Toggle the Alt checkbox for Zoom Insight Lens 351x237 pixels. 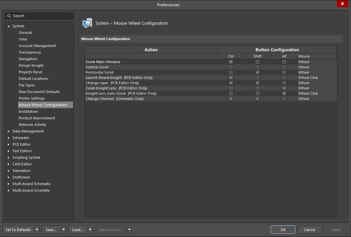click(x=284, y=88)
